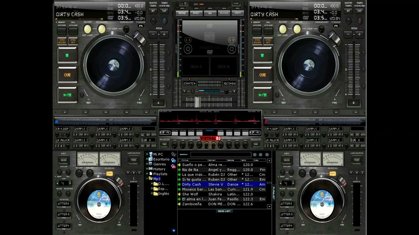Click deck A yellow OUT/ADJUST button

pos(101,29)
